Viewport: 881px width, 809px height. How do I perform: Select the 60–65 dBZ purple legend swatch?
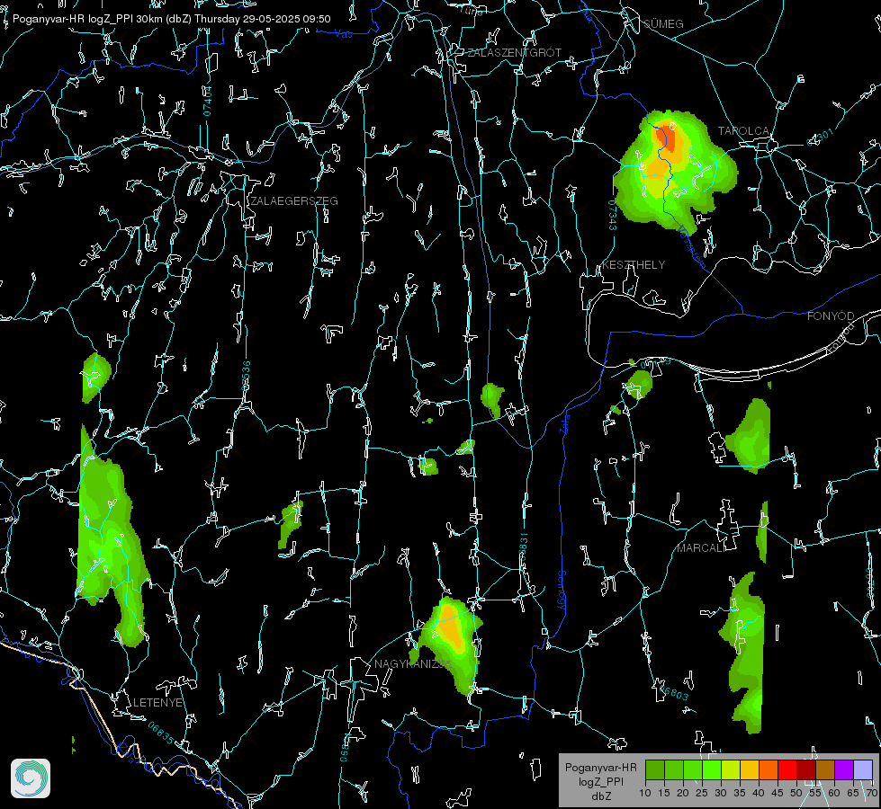[844, 769]
